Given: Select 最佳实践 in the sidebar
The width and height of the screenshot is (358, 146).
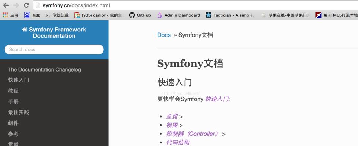Looking at the screenshot, I should [18, 112].
